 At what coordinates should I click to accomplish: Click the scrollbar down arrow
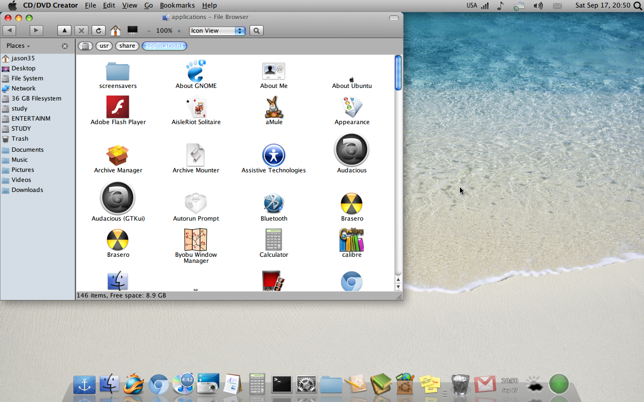click(x=398, y=287)
